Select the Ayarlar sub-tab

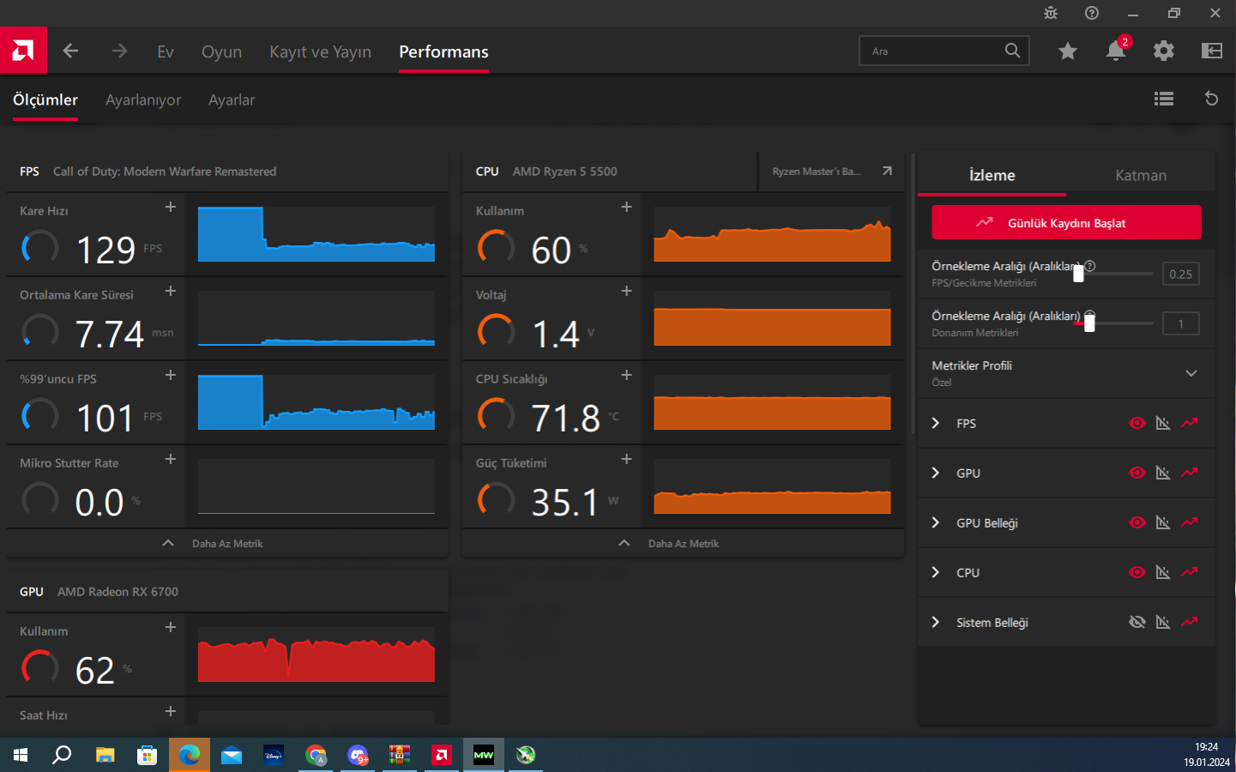coord(232,100)
